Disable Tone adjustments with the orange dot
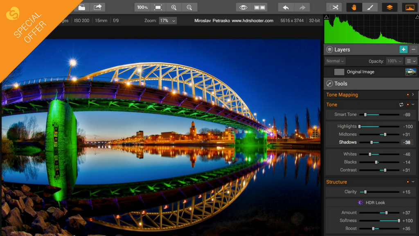The image size is (419, 236). coord(408,104)
